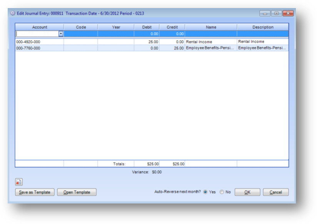
Task: Minimize the Edit Journal Entry window
Action: pyautogui.click(x=265, y=13)
